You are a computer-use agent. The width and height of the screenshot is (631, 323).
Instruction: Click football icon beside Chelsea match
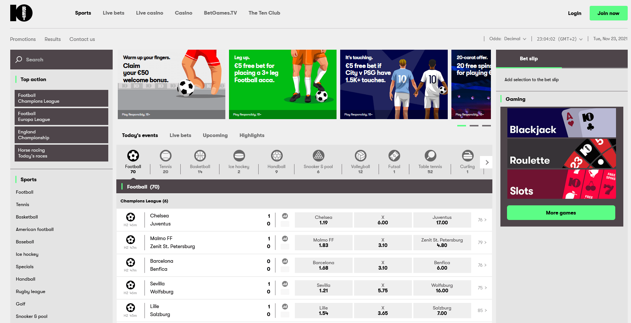[131, 217]
